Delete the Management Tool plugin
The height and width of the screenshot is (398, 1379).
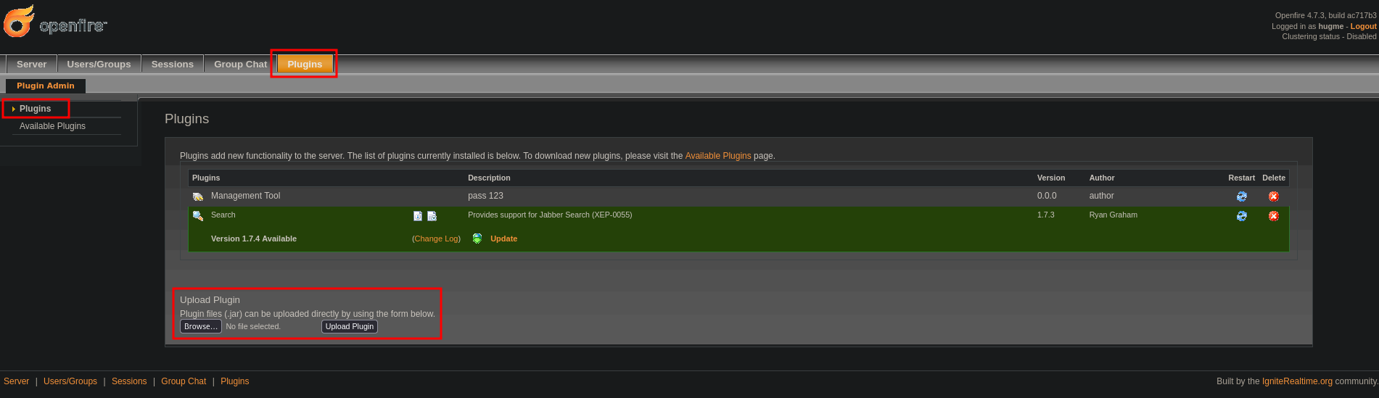(1273, 196)
